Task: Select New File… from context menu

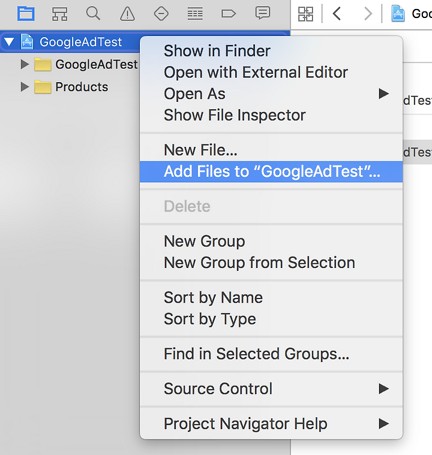Action: 271,150
